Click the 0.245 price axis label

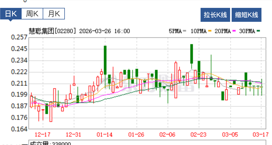(19, 49)
